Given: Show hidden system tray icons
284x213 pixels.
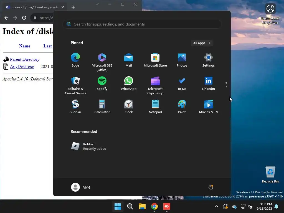Looking at the screenshot, I should (x=216, y=206).
